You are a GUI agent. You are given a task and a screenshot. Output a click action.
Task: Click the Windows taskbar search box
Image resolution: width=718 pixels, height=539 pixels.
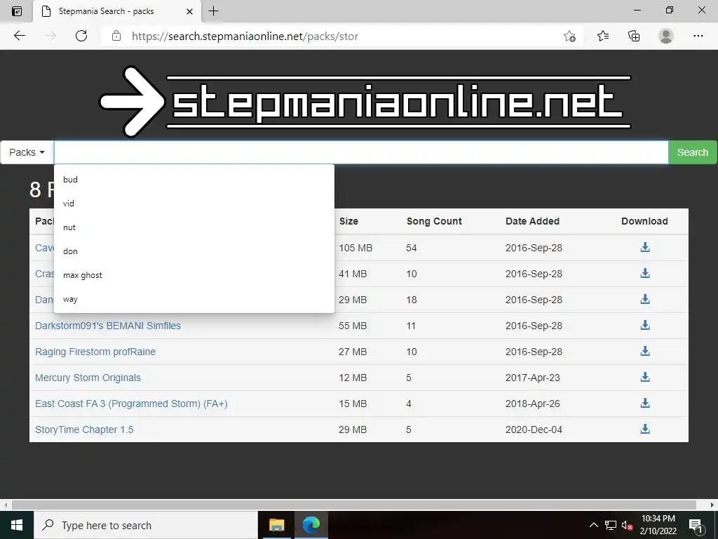[146, 525]
